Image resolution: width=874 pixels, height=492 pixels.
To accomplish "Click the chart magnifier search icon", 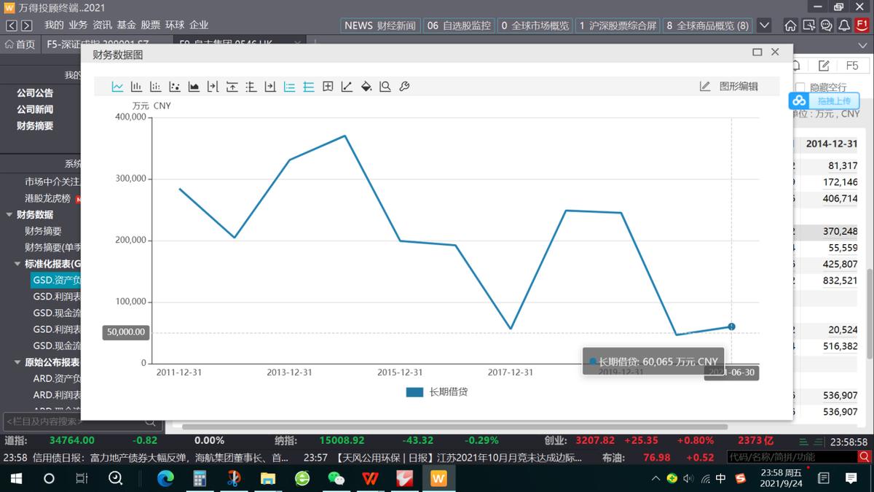I will pyautogui.click(x=385, y=87).
